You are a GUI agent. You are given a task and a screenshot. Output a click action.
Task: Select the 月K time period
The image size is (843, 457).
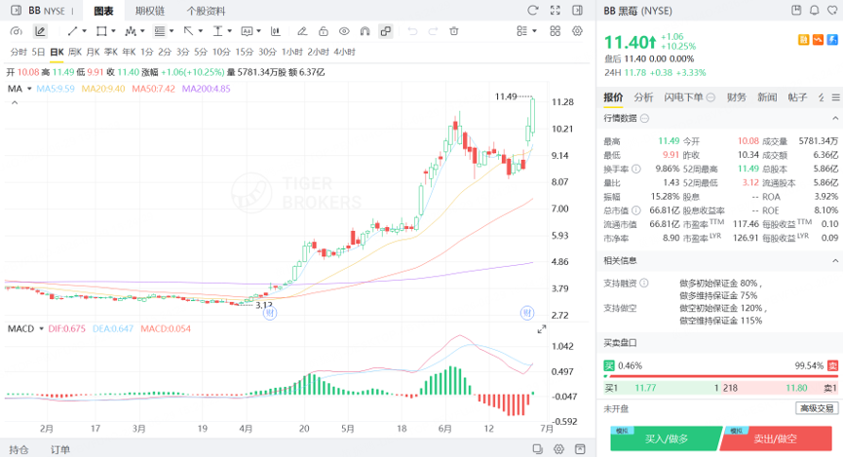click(93, 52)
